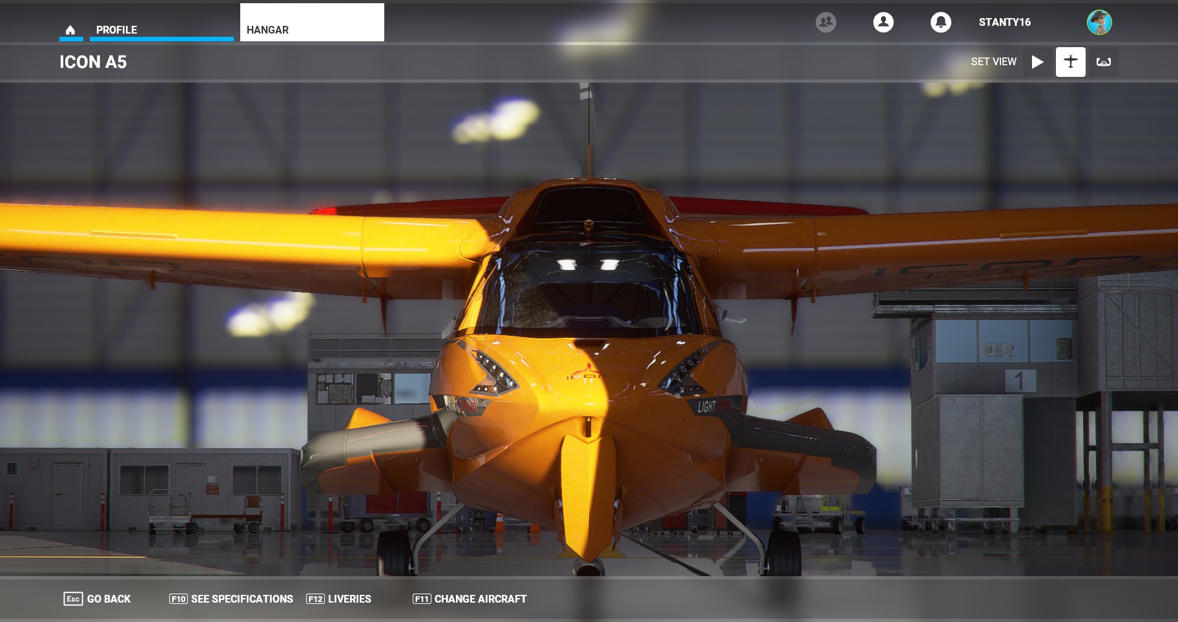Switch to cockpit yoke view icon
The width and height of the screenshot is (1178, 622).
coord(1103,62)
